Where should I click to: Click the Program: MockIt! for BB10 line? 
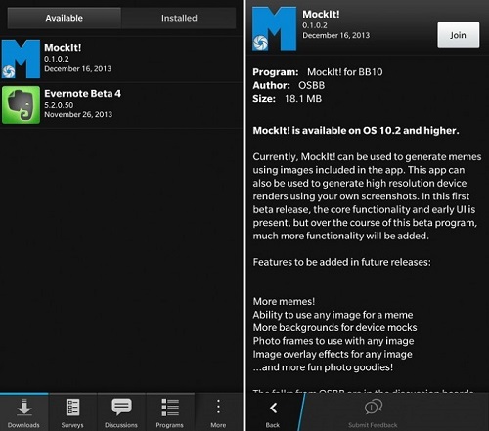click(318, 72)
